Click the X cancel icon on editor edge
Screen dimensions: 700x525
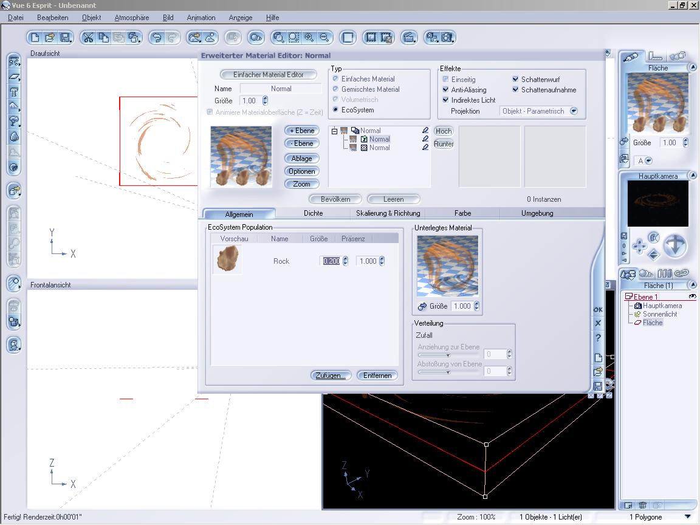[598, 323]
